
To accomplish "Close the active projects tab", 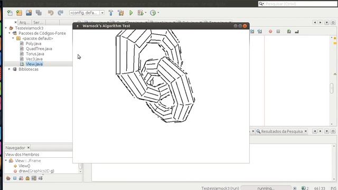I will (15, 22).
